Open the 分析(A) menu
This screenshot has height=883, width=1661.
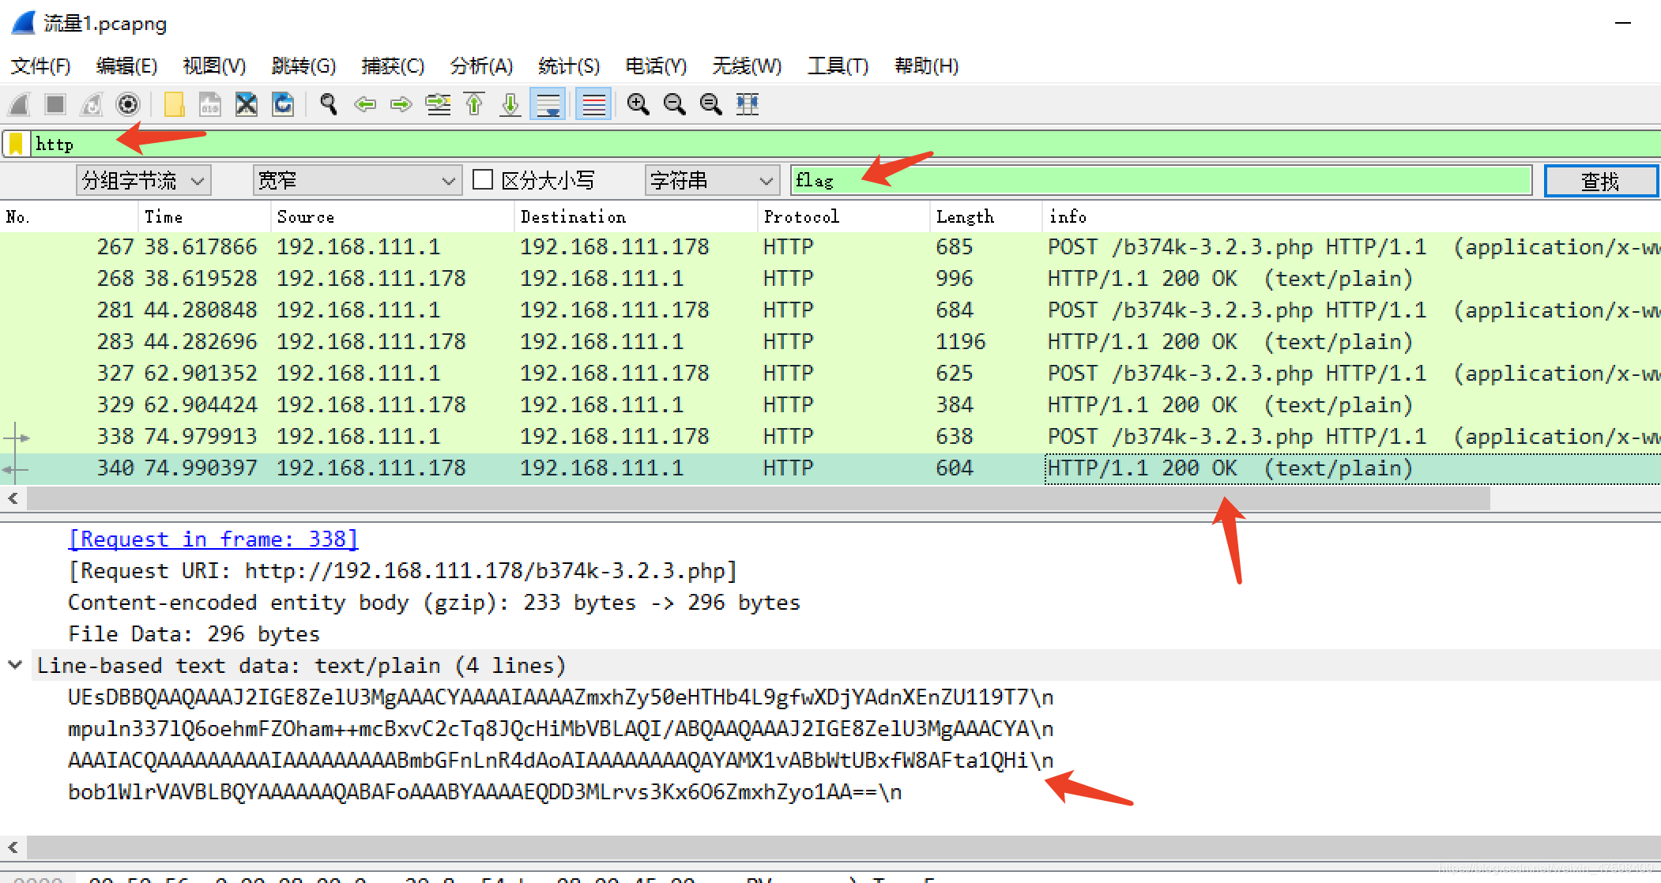pos(481,66)
